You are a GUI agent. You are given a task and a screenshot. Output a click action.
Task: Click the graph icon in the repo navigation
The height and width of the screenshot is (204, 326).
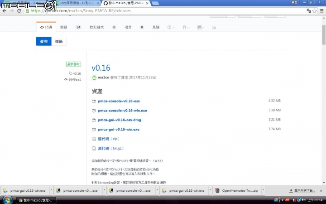click(214, 27)
